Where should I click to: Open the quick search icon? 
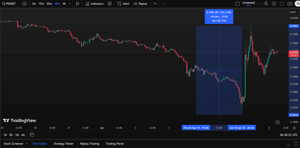click(x=266, y=4)
